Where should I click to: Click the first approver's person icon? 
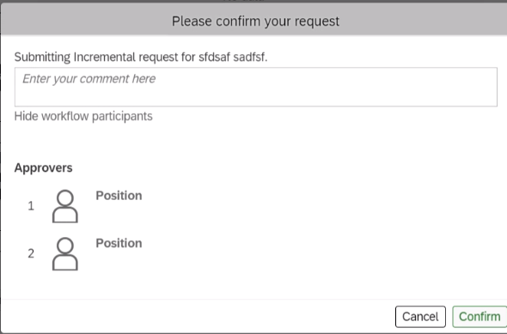(x=65, y=206)
